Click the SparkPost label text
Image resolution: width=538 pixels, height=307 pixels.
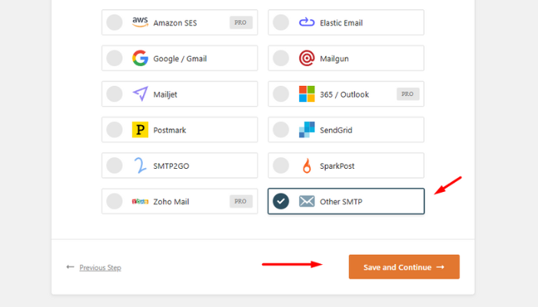point(337,167)
